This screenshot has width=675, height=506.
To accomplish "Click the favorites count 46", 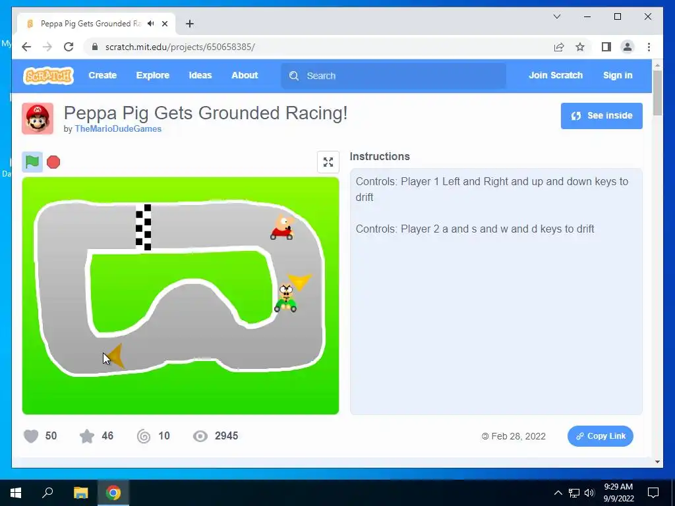I will point(107,436).
